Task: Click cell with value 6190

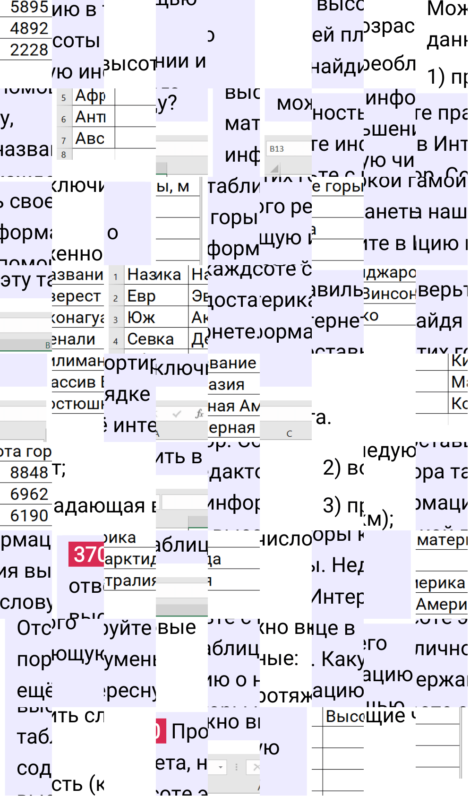Action: pos(26,515)
